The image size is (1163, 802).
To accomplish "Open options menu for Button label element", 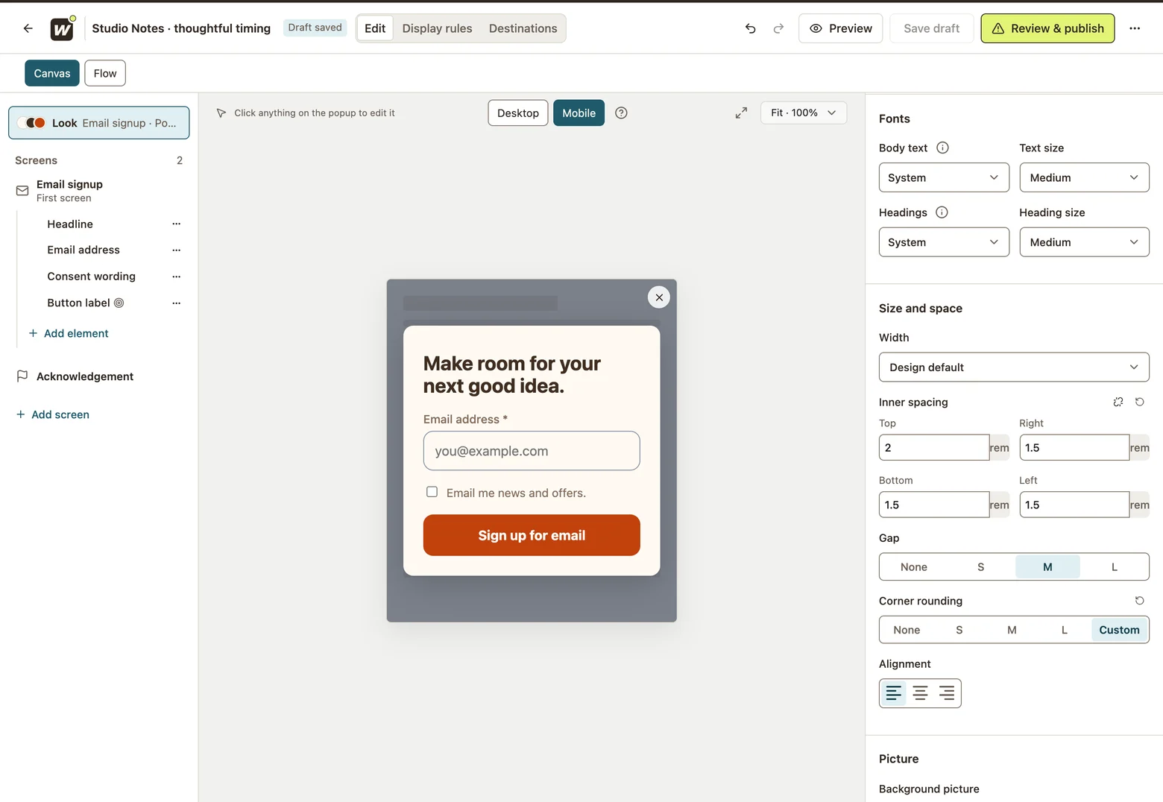I will point(177,303).
